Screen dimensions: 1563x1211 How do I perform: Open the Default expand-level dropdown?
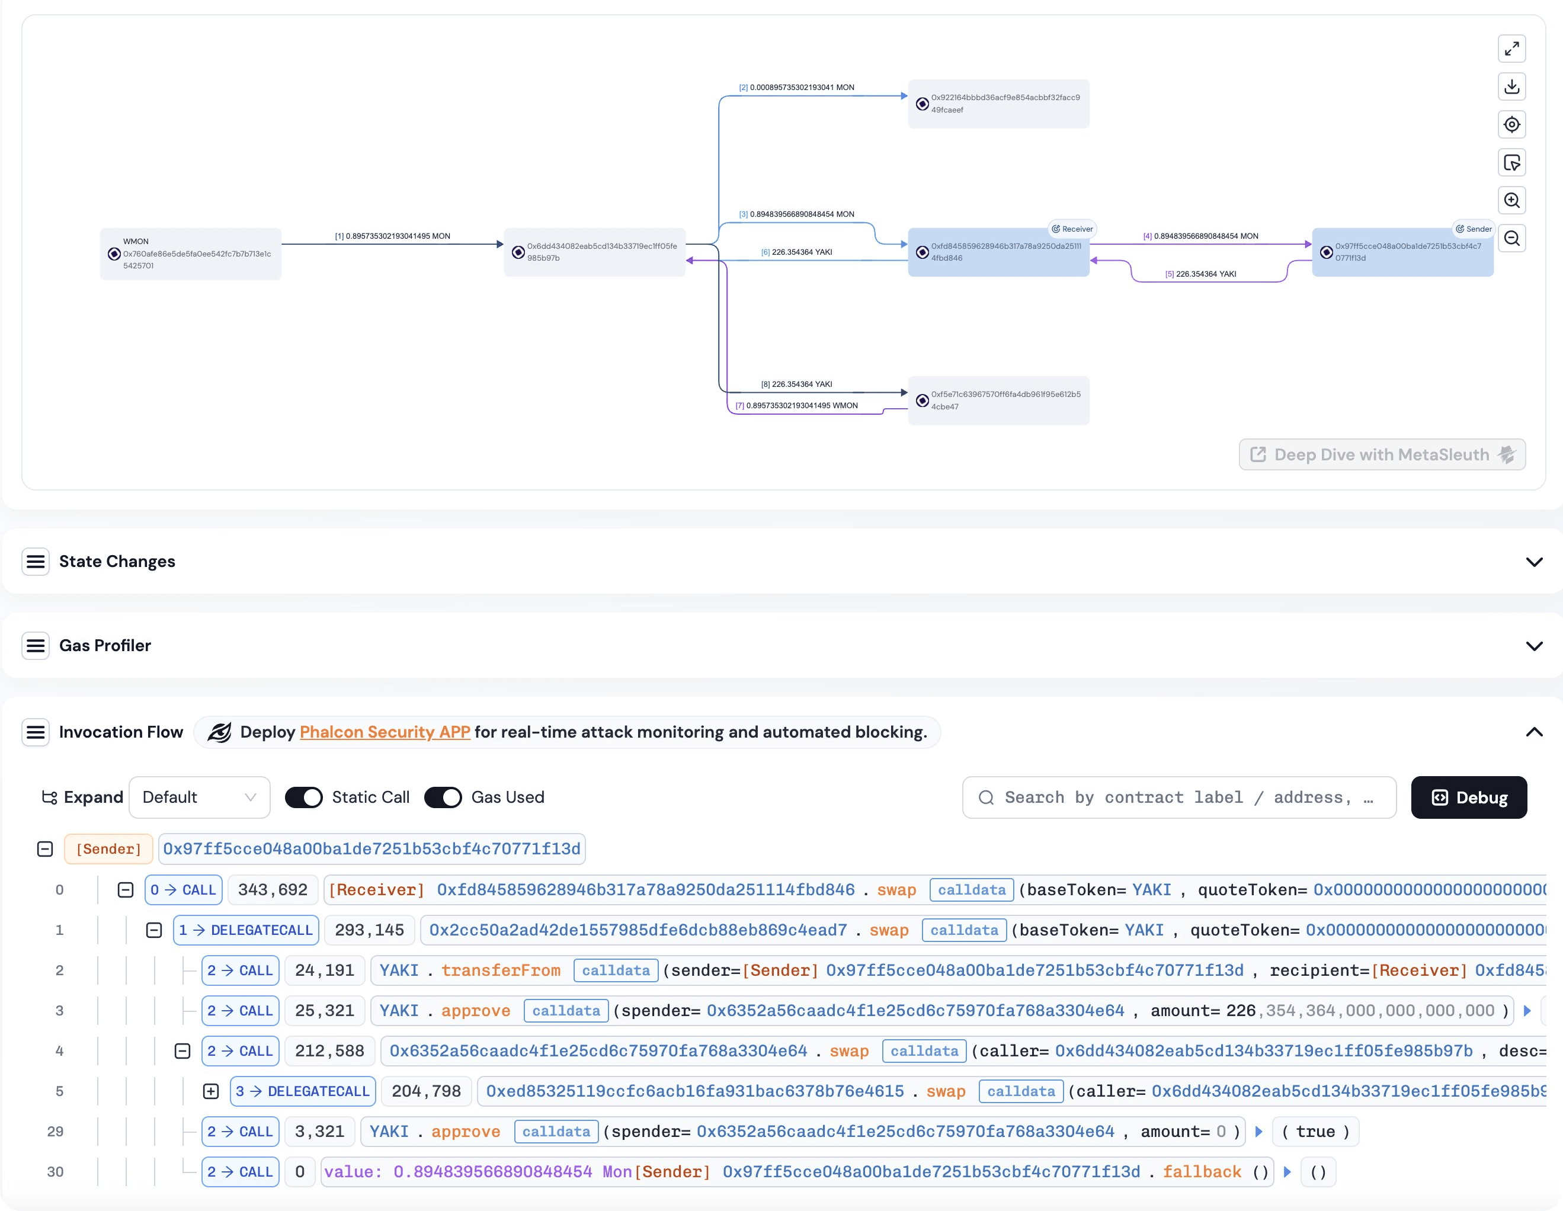199,797
